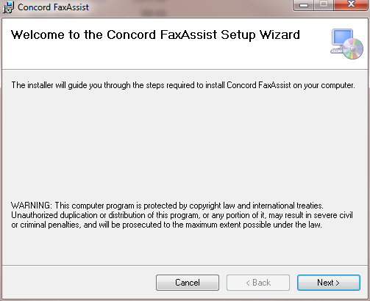Click the blue monitor in the banner image
The height and width of the screenshot is (301, 370).
343,37
